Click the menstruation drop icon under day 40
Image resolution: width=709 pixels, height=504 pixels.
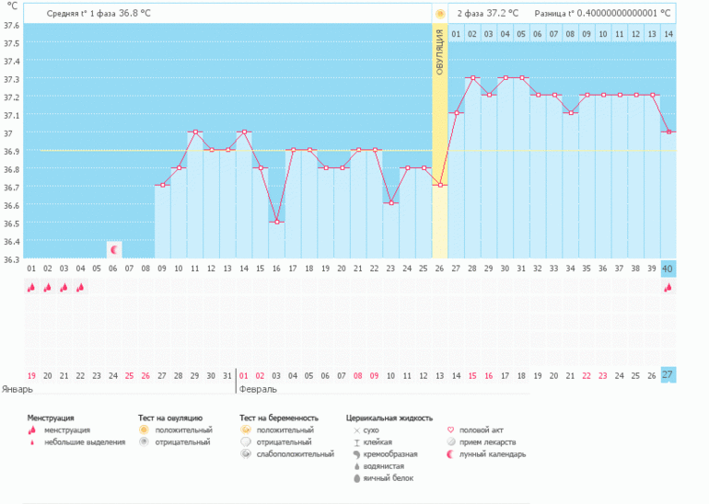click(x=668, y=287)
